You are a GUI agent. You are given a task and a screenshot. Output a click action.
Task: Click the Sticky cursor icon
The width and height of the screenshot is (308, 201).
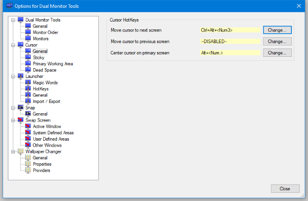[28, 57]
